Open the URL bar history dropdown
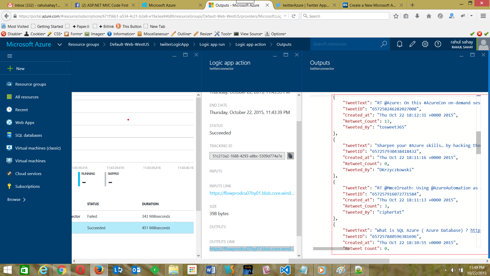This screenshot has height=276, width=490. [x=285, y=16]
